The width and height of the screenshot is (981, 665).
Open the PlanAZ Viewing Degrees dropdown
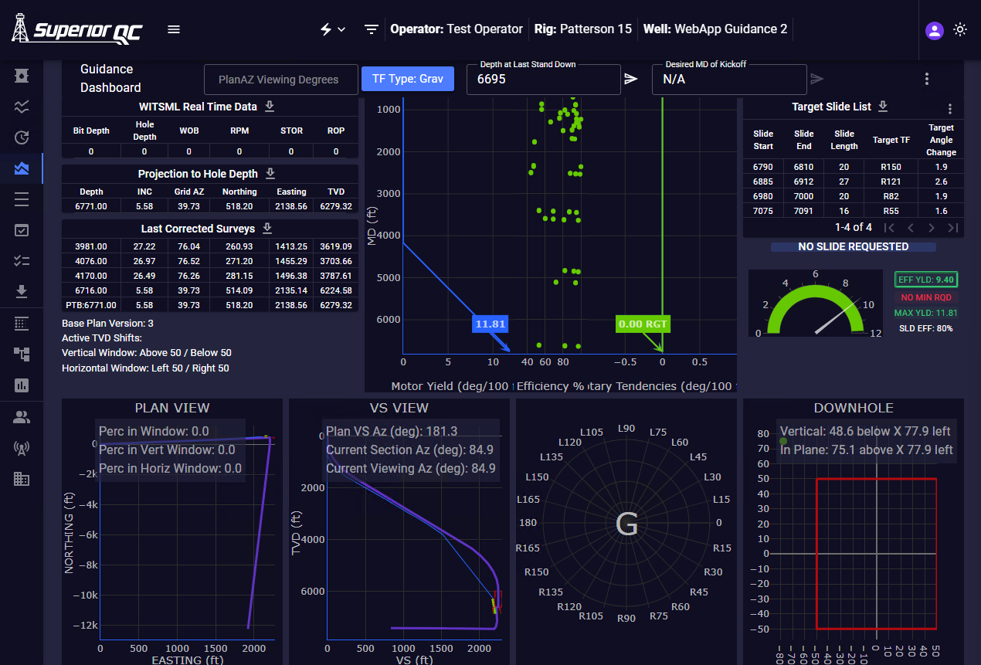(x=280, y=79)
